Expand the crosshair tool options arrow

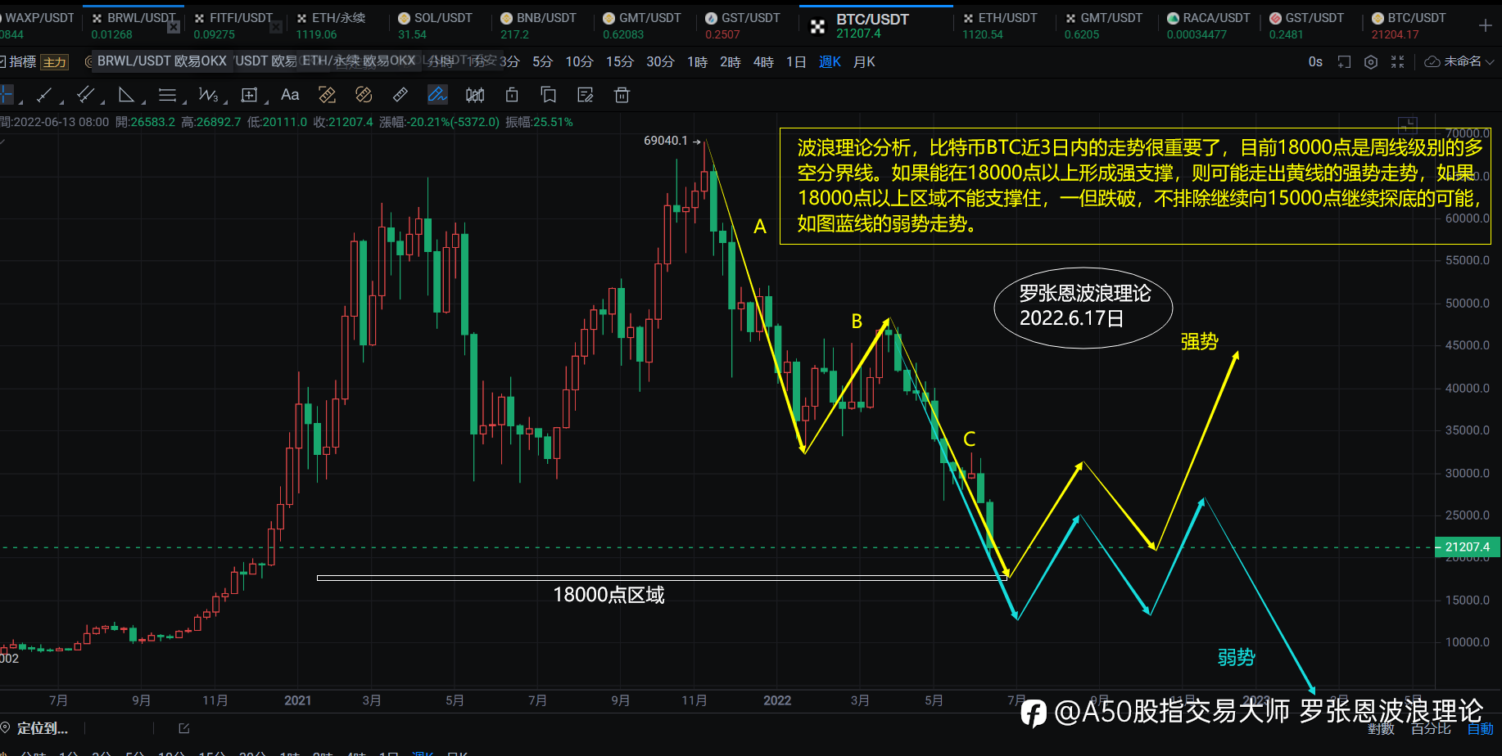20,101
